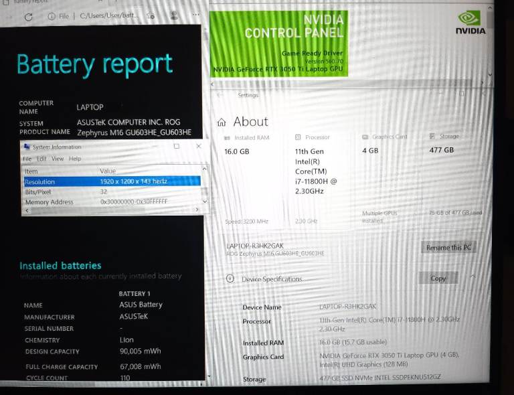Select the Bits/Pixel row
The image size is (514, 395).
coord(112,191)
